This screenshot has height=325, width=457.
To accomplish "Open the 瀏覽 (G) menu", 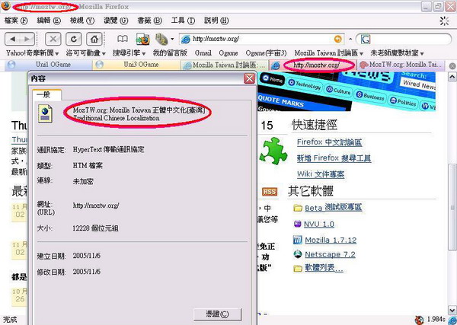I will point(116,21).
